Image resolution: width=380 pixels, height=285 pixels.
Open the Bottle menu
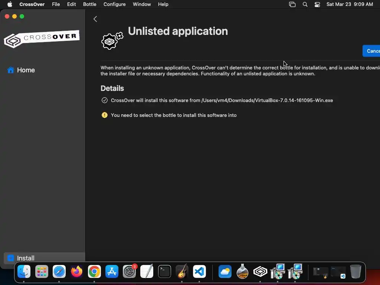[90, 4]
